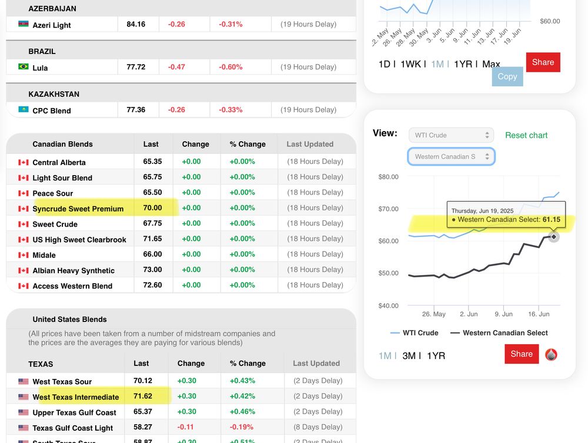Click the Albian Heavy Synthetic price 73.00

coord(153,270)
